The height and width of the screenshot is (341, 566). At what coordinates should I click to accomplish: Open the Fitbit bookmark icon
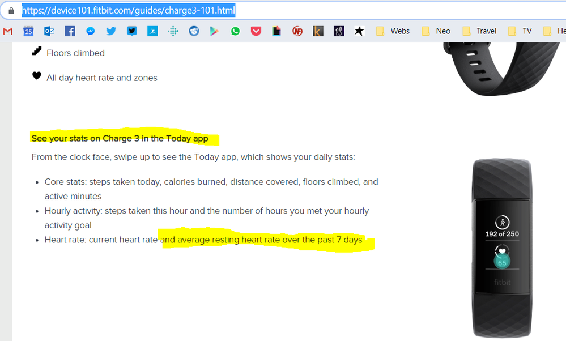point(173,31)
